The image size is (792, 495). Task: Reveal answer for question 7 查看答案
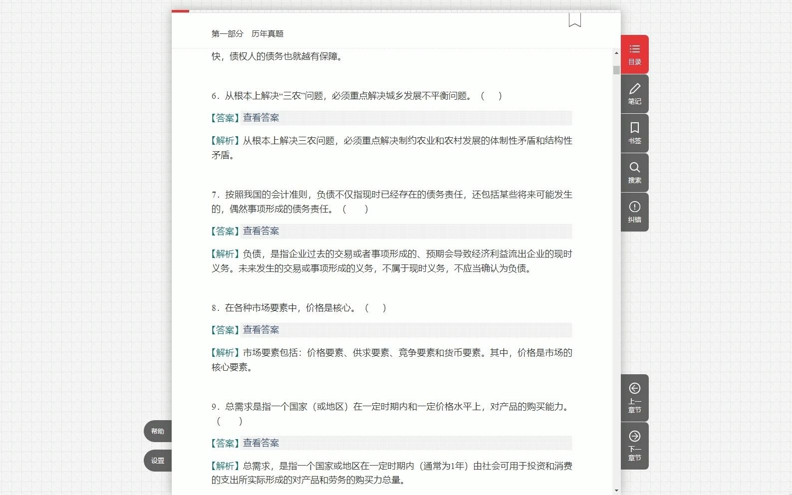pyautogui.click(x=261, y=231)
